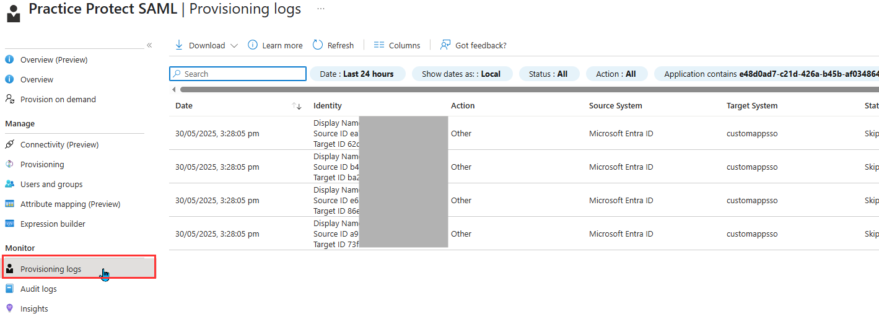Open the Overview menu item
879x319 pixels.
37,80
